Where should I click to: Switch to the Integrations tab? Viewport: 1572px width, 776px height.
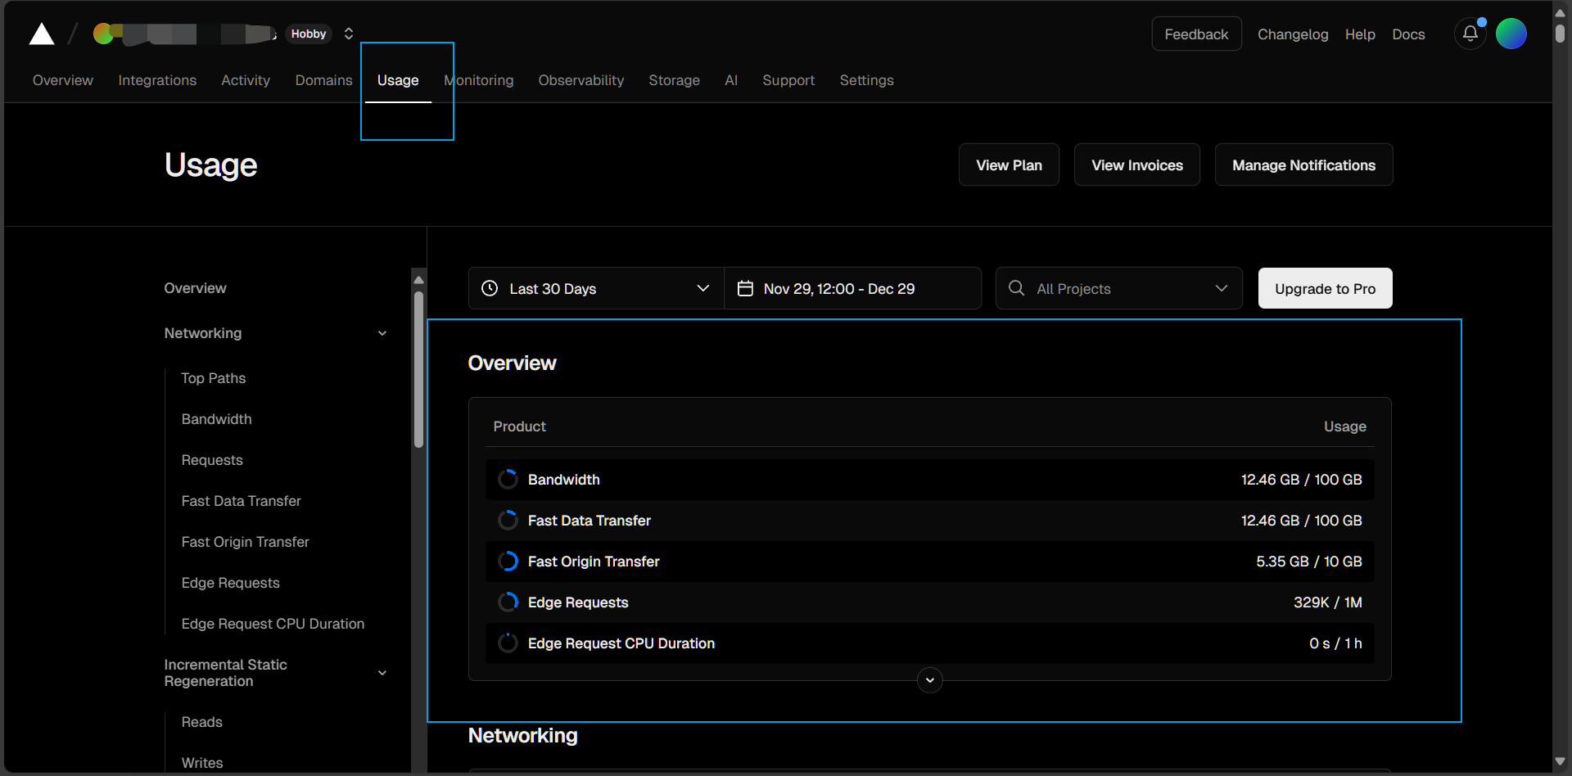click(157, 80)
